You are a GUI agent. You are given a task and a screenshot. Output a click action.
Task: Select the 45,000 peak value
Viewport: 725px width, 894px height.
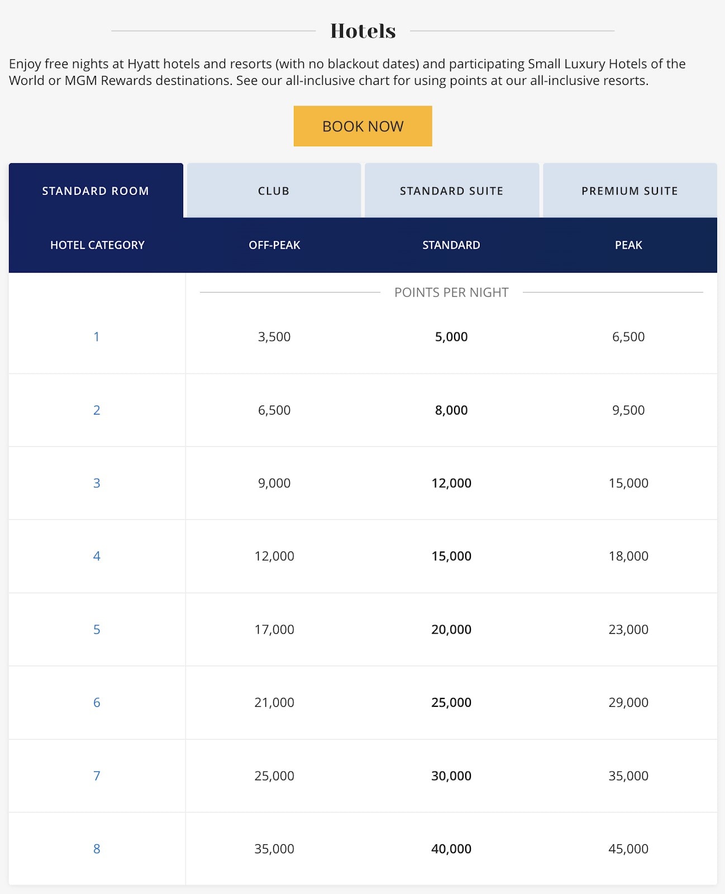pyautogui.click(x=628, y=849)
